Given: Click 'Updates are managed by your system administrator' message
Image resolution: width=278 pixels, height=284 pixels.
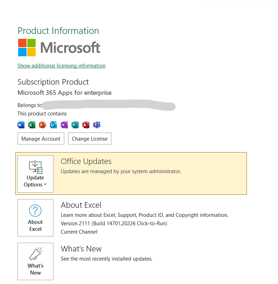Looking at the screenshot, I should (121, 171).
